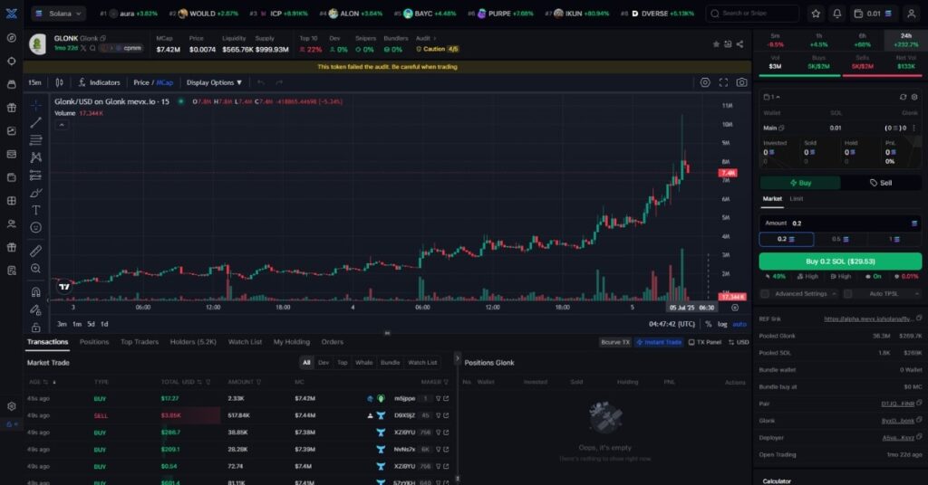Select the Limit order tab
The width and height of the screenshot is (928, 485).
coord(797,199)
